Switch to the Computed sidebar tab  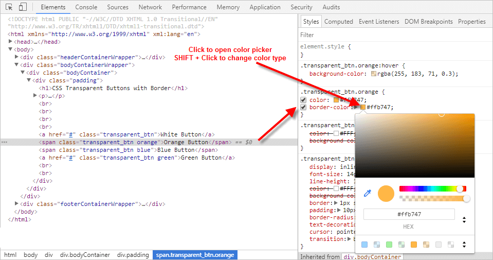pos(339,22)
